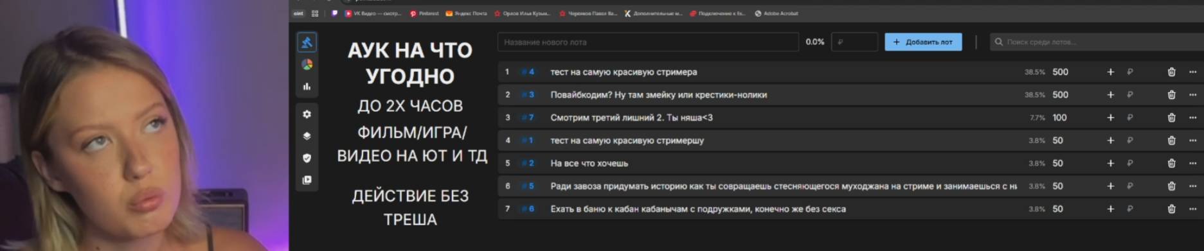Open the auction hammer sidebar icon
Screen dimensions: 1204x251
(307, 42)
